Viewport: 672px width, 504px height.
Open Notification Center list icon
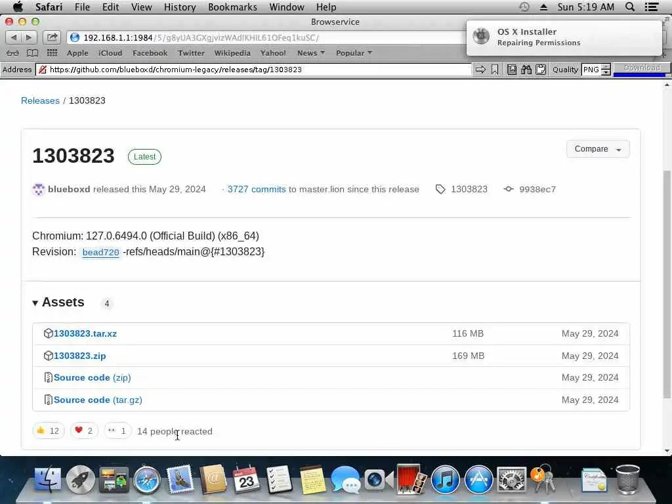(x=652, y=7)
